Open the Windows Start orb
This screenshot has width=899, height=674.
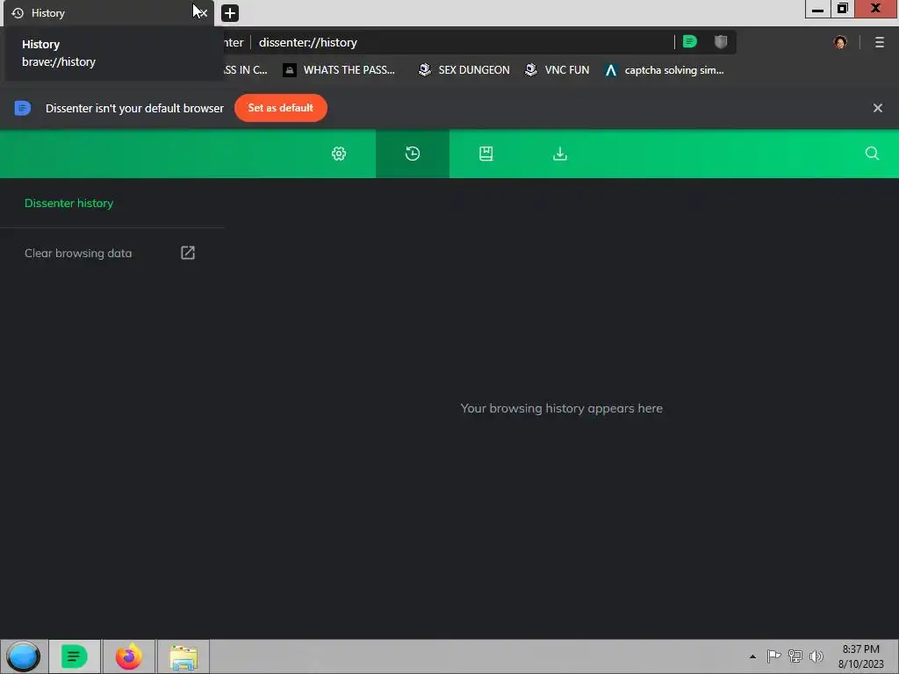[24, 656]
